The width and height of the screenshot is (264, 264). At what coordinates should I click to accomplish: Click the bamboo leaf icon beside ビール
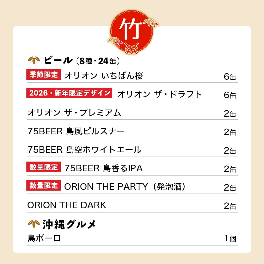(34, 60)
